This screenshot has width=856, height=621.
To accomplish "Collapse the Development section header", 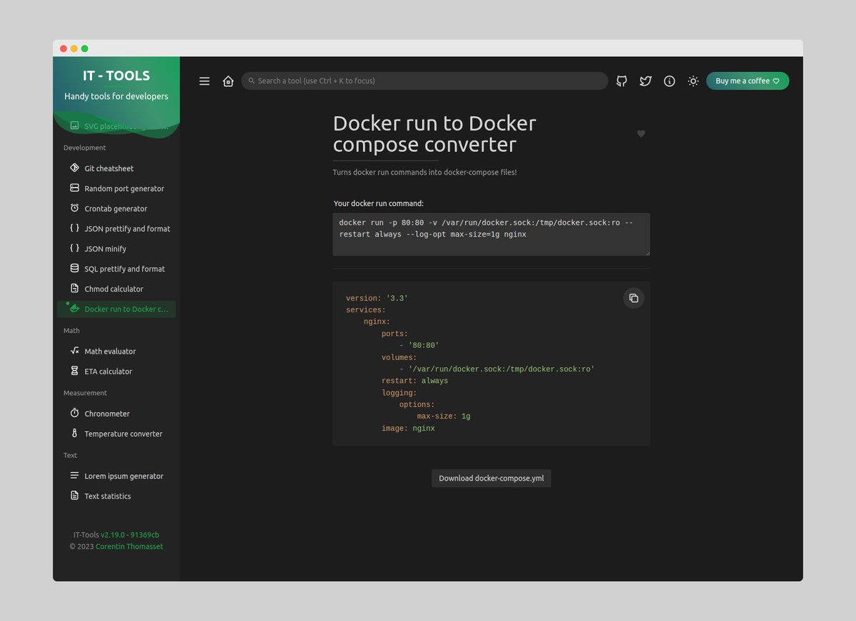I will pos(84,148).
